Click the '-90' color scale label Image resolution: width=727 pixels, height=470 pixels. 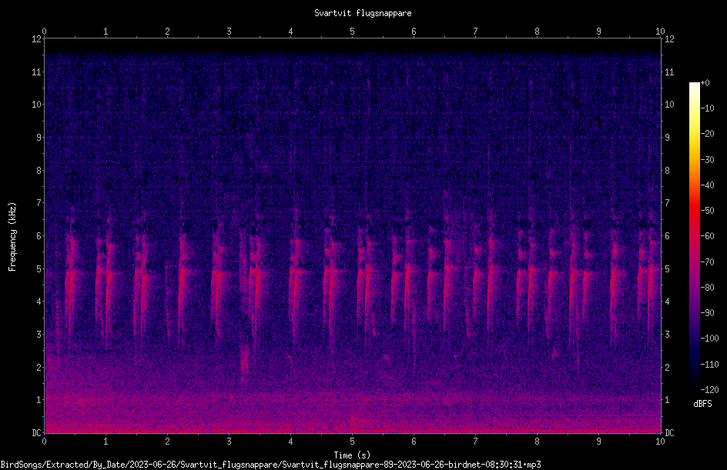coord(707,313)
